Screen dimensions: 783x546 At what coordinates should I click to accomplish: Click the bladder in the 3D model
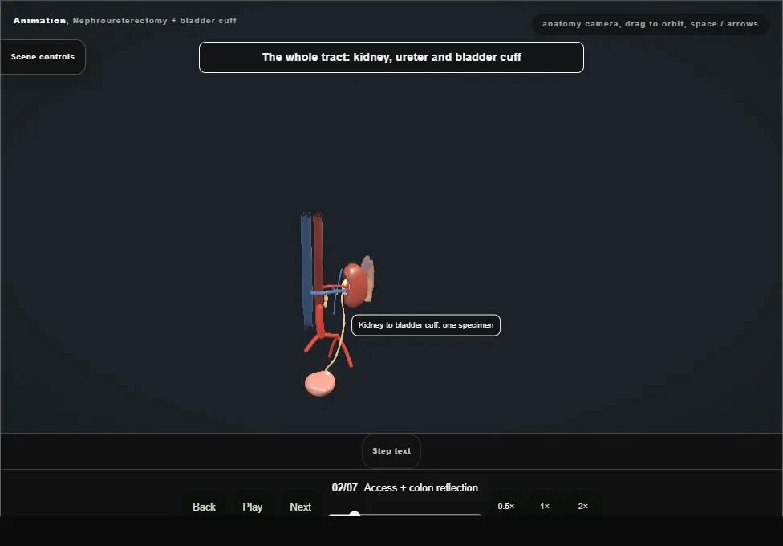tap(320, 384)
